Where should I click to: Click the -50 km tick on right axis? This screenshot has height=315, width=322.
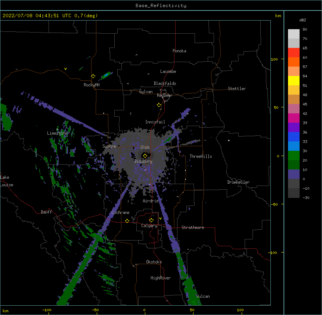[x=274, y=204]
